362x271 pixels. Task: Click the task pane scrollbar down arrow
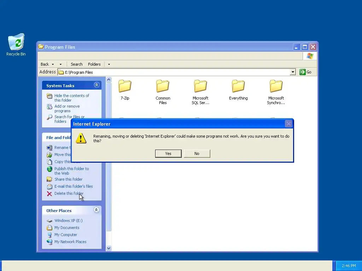coord(109,248)
